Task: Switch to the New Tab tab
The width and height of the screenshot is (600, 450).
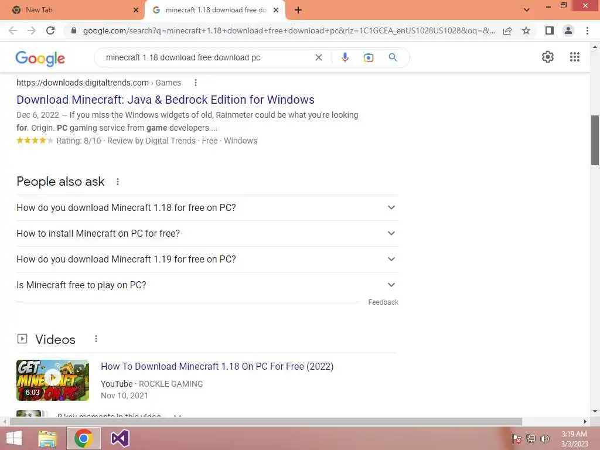Action: 72,11
